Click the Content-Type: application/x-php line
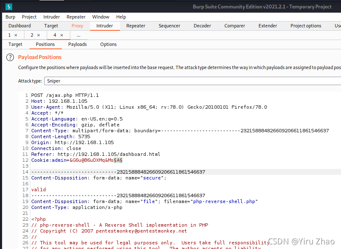The height and width of the screenshot is (249, 341). pos(77,207)
